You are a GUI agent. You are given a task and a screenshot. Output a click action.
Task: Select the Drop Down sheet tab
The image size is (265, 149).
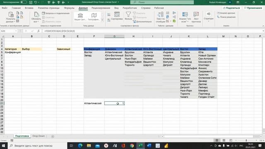click(39, 136)
